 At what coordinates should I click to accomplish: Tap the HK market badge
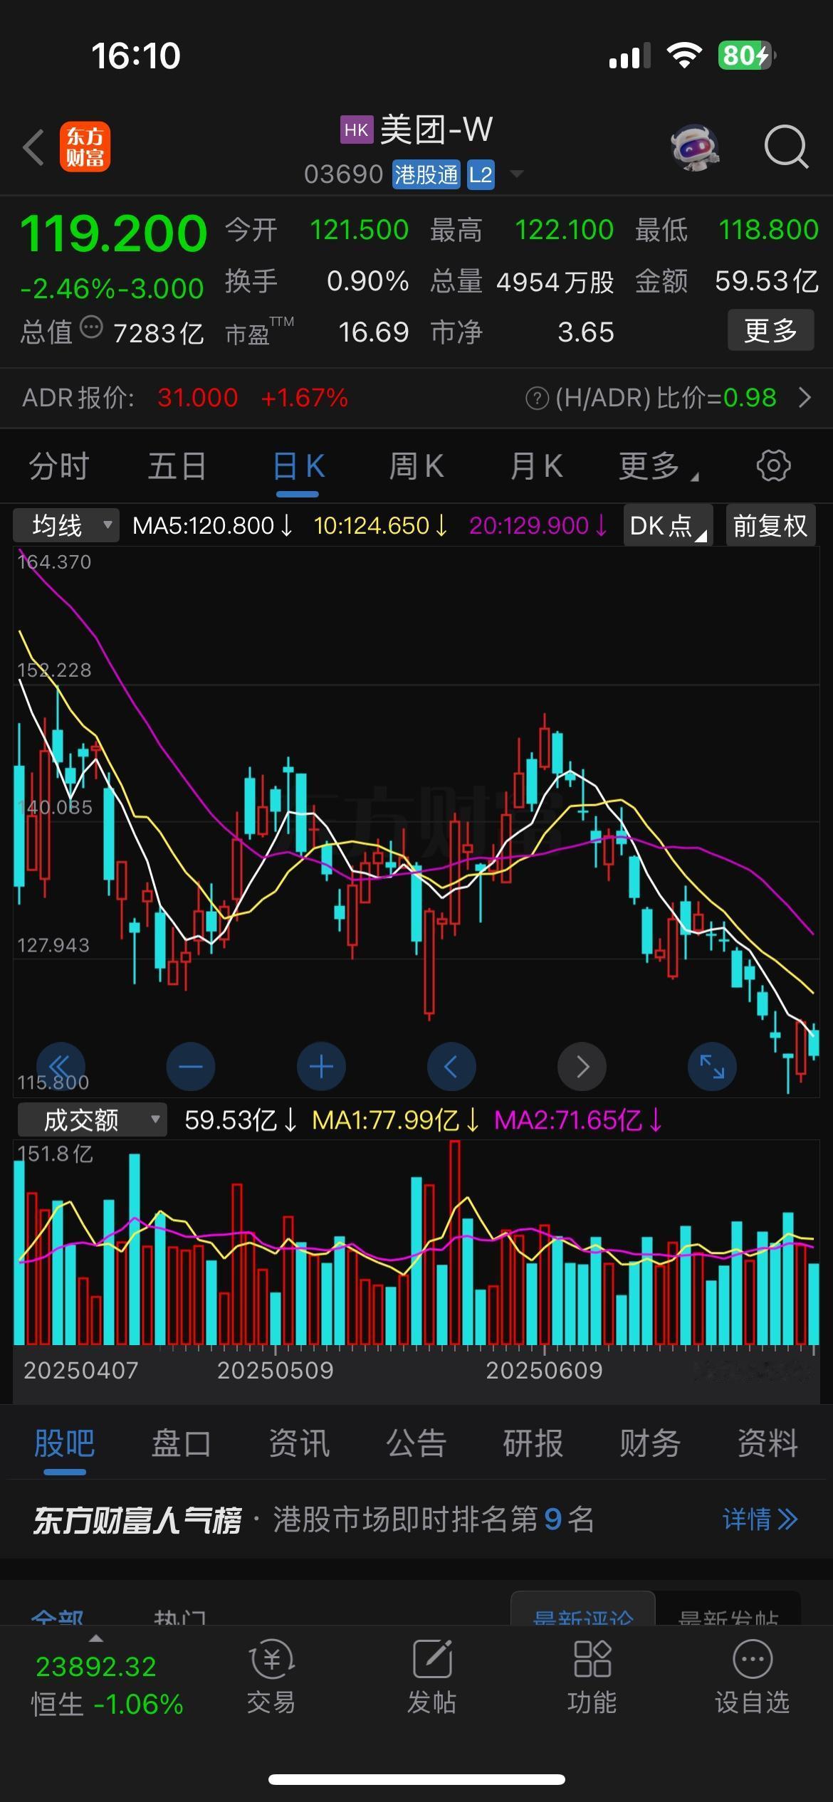point(356,130)
